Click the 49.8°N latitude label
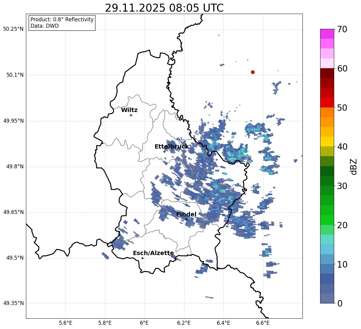The image size is (361, 329). click(x=15, y=166)
